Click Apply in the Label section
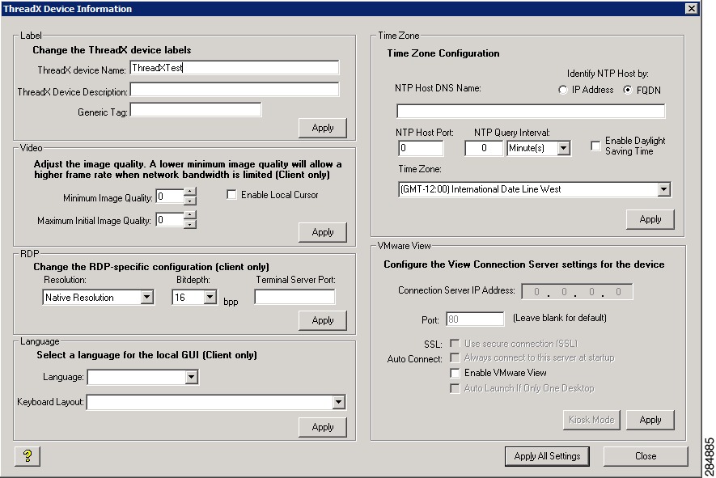This screenshot has width=716, height=478. tap(322, 128)
